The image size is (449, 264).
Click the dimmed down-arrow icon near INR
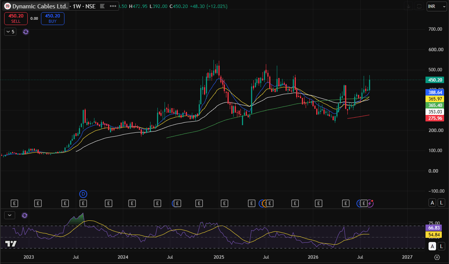click(409, 6)
